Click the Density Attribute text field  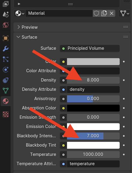tap(93, 89)
